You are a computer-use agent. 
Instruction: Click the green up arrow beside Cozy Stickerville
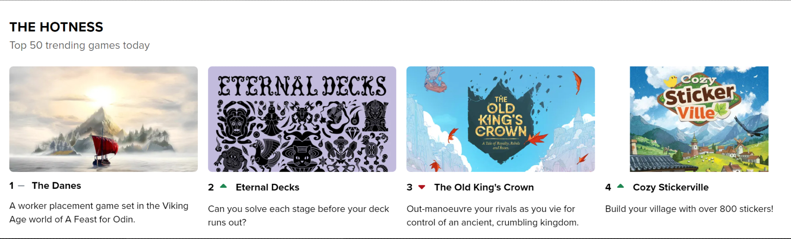(x=621, y=187)
